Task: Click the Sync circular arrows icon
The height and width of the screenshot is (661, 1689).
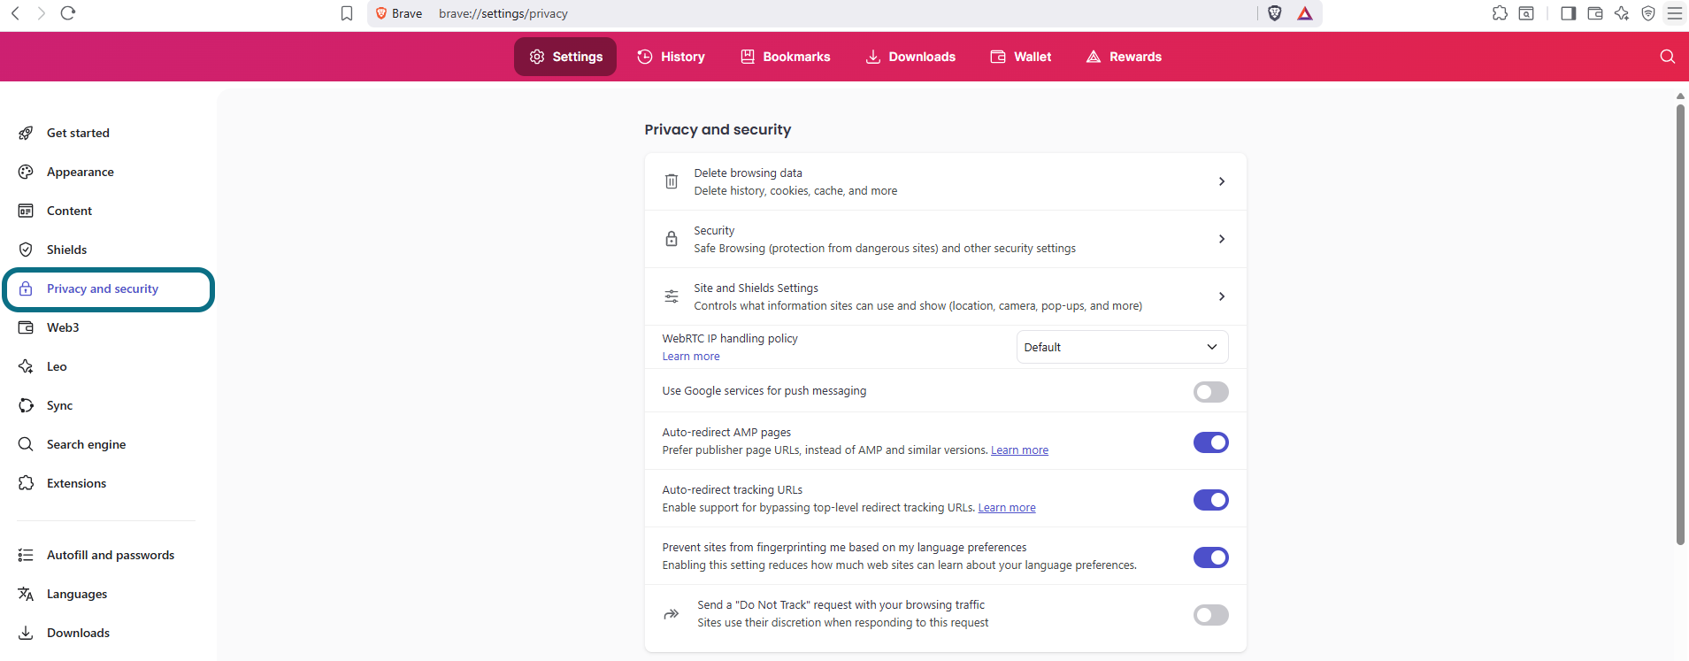Action: pyautogui.click(x=26, y=405)
